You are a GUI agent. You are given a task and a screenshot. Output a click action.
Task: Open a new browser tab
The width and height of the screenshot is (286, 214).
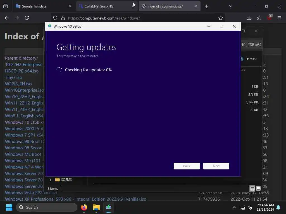coord(206,6)
